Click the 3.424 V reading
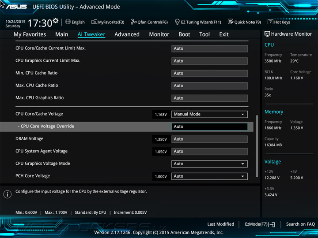 [271, 195]
